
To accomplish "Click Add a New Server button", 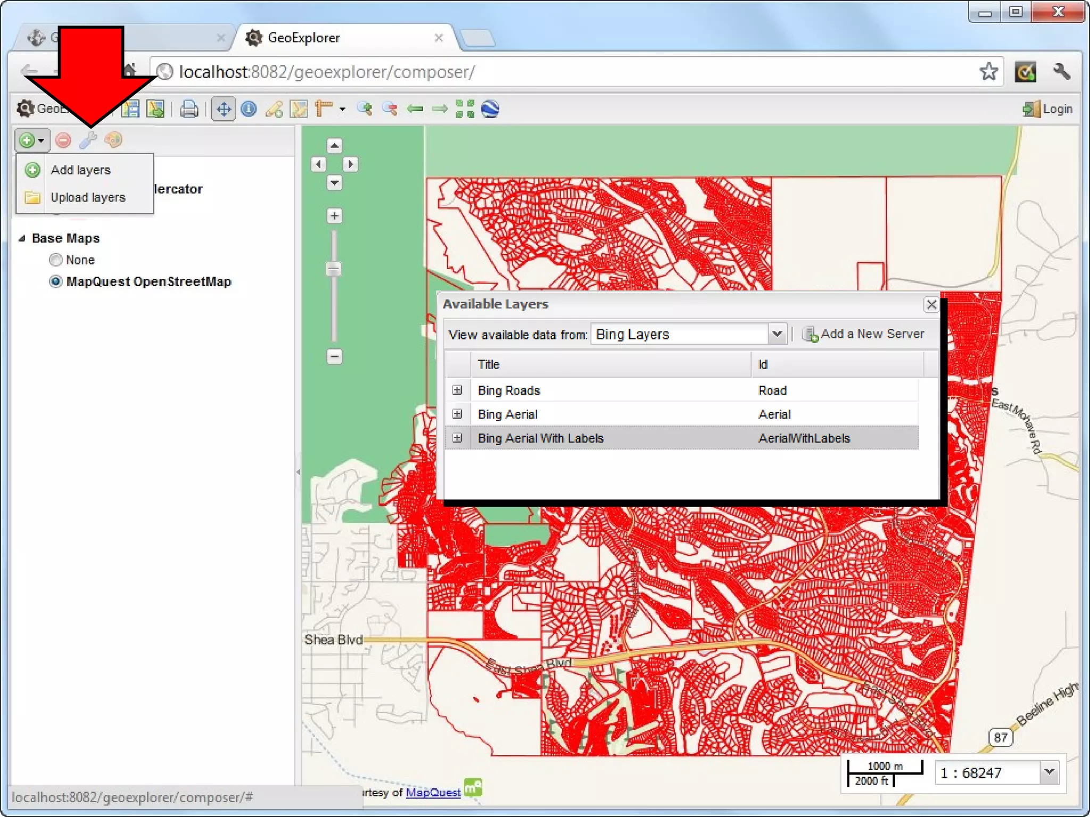I will click(863, 334).
